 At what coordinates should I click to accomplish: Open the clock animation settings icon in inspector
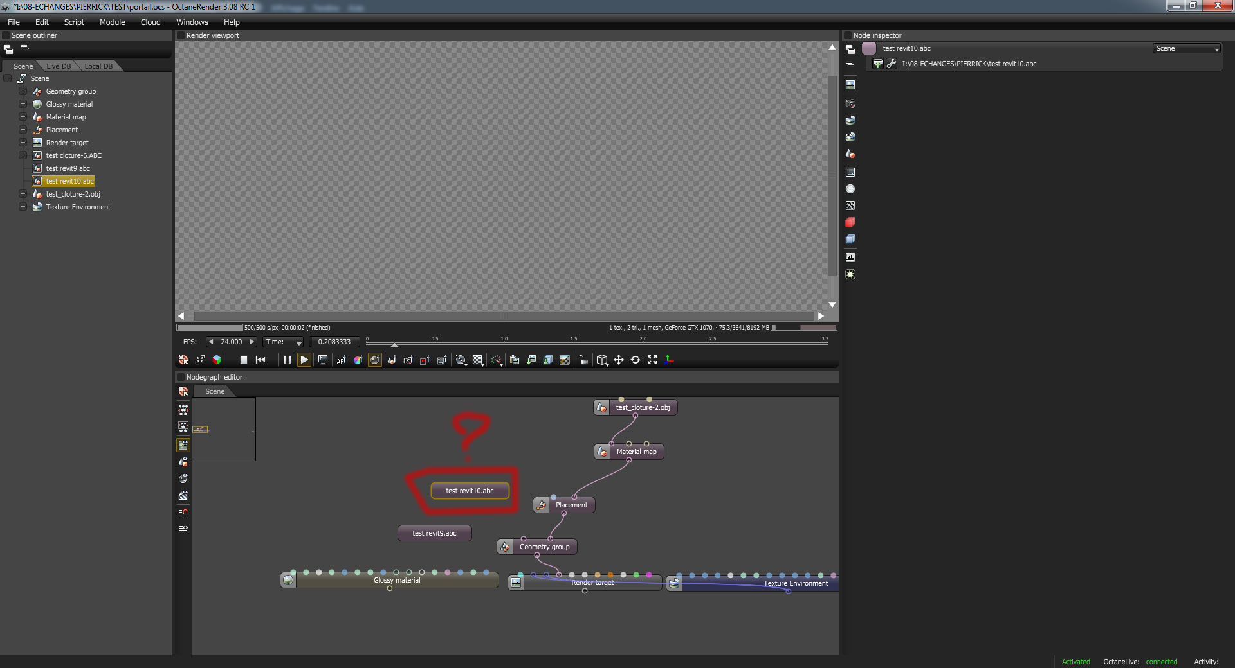point(850,189)
